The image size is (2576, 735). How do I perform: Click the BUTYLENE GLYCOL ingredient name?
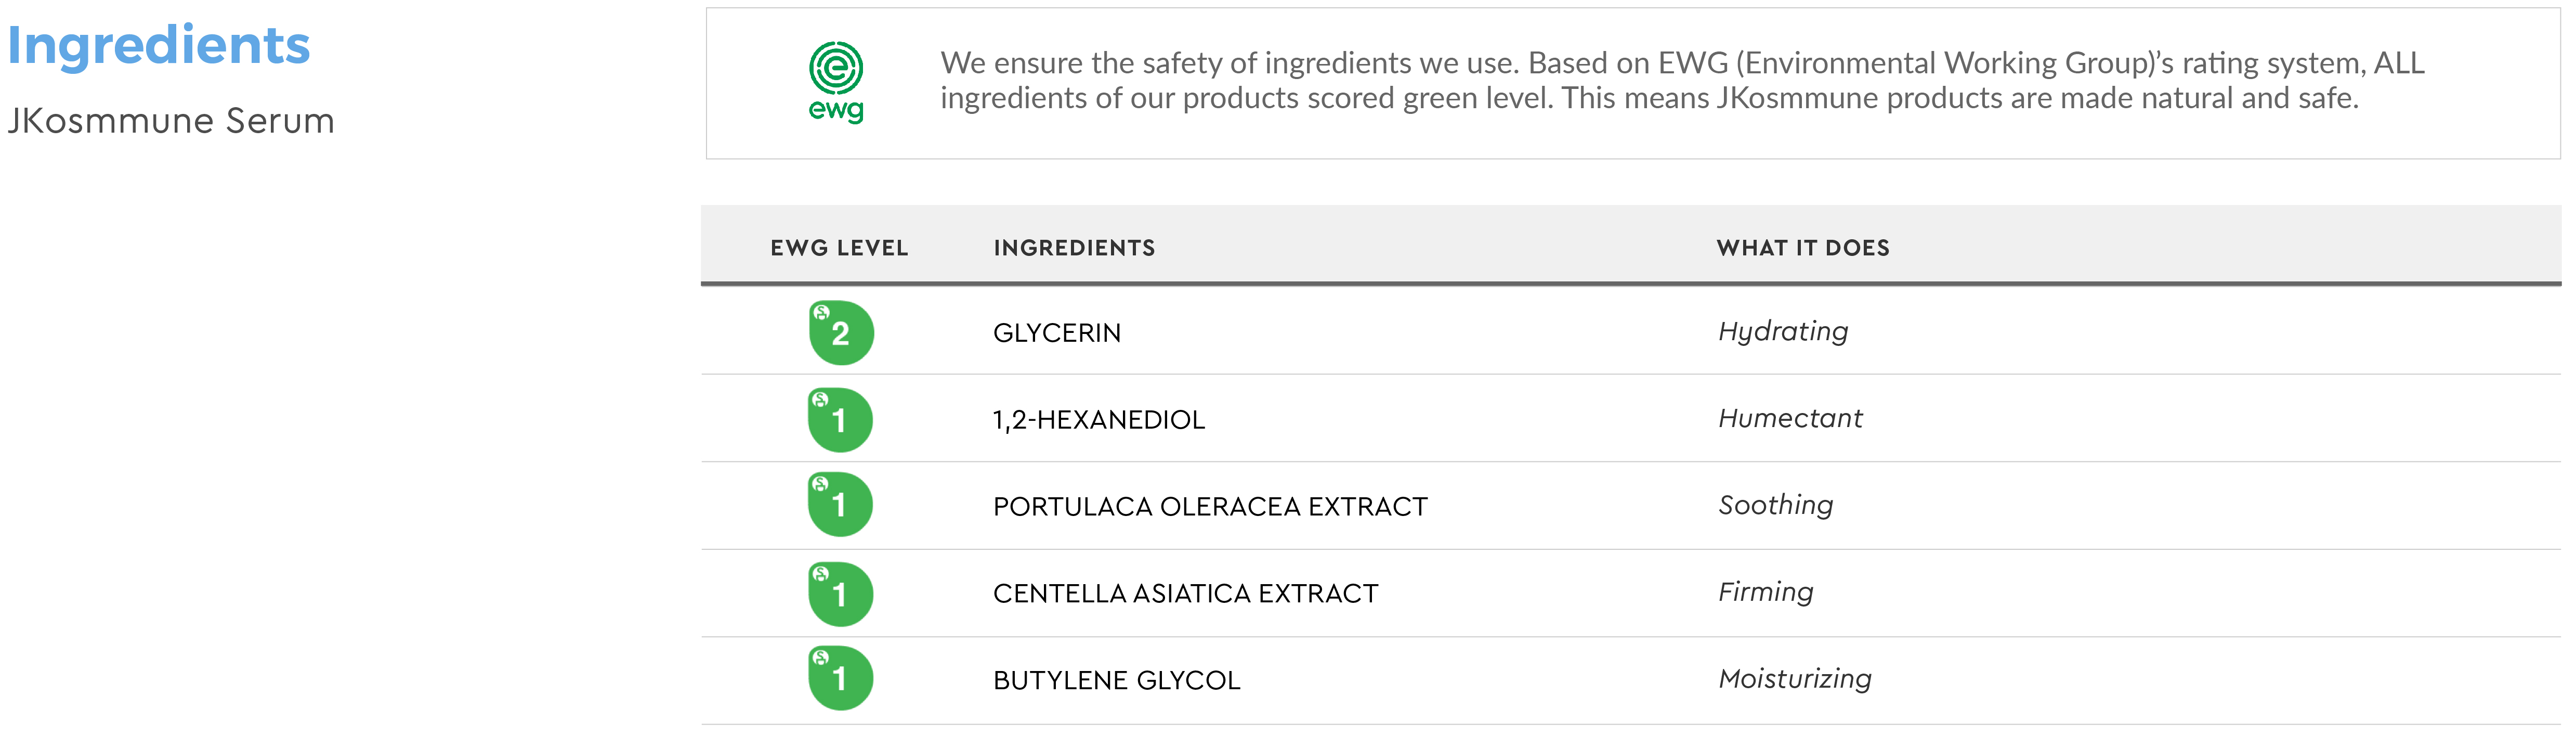point(1116,681)
